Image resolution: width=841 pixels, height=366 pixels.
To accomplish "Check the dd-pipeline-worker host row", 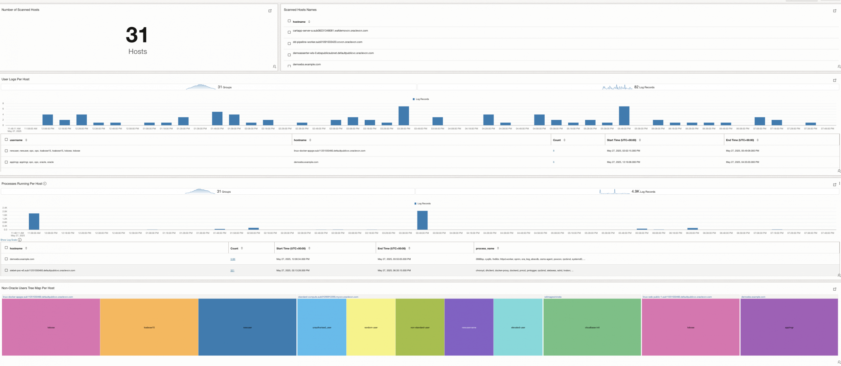I will [289, 43].
